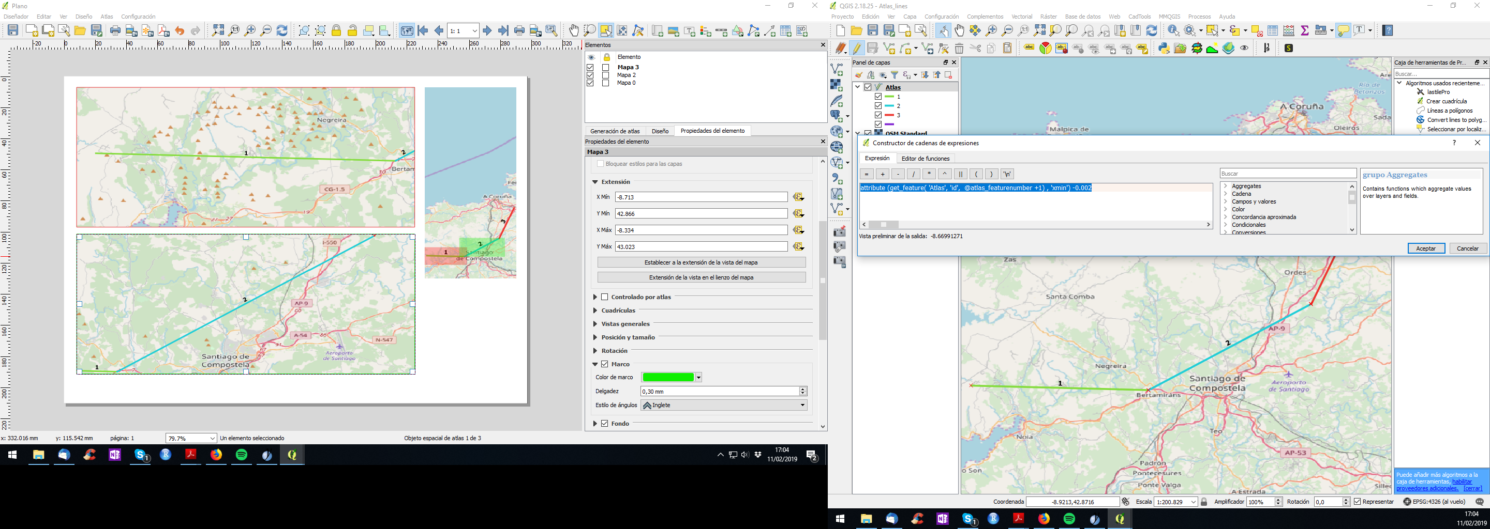This screenshot has width=1490, height=529.
Task: Go to last atlas feature
Action: (x=503, y=30)
